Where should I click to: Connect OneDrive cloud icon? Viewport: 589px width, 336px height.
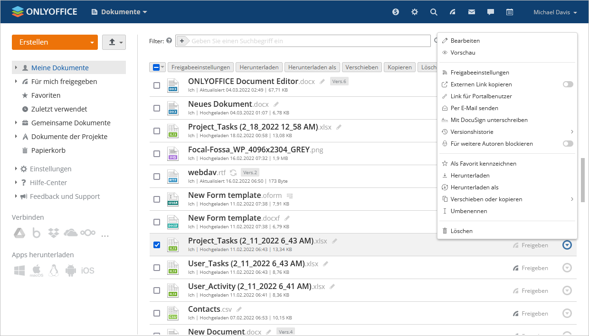(x=70, y=233)
